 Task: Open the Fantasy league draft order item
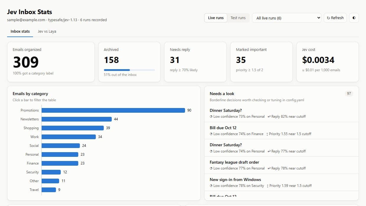tap(282, 165)
